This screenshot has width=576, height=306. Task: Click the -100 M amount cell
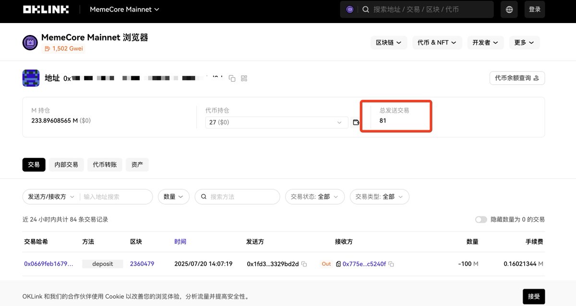click(468, 264)
